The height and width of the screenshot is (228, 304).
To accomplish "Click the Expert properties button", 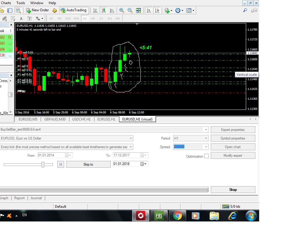I will (233, 130).
